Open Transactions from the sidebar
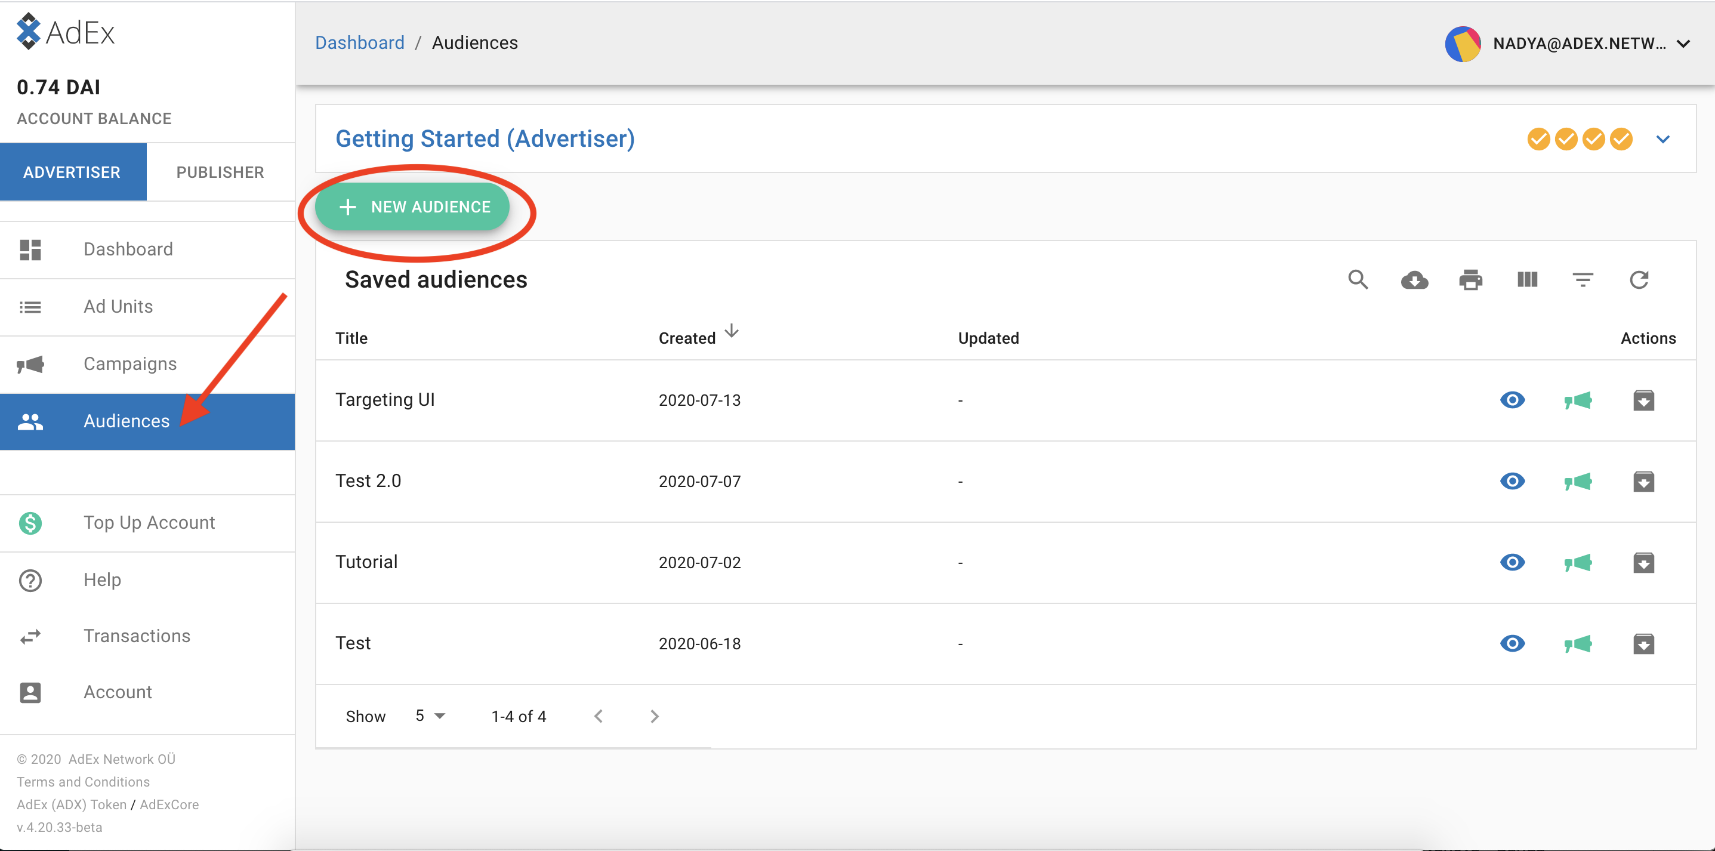The width and height of the screenshot is (1715, 851). tap(147, 637)
